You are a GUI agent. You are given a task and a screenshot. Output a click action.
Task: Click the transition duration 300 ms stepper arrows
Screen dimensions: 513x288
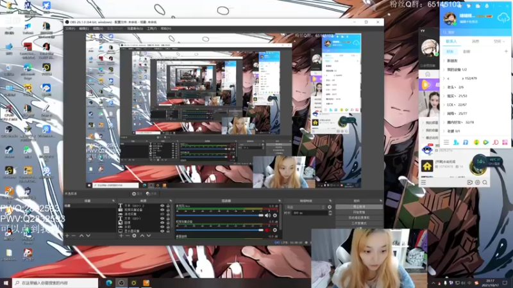(330, 213)
